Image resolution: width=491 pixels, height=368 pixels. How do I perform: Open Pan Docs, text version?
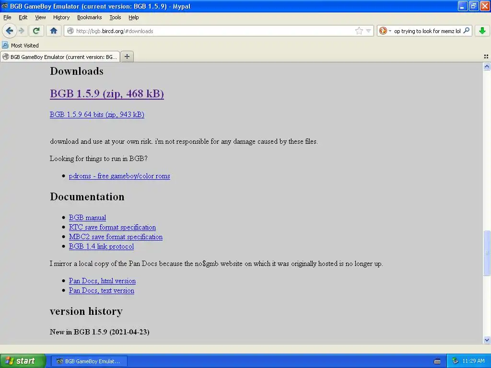coord(102,291)
